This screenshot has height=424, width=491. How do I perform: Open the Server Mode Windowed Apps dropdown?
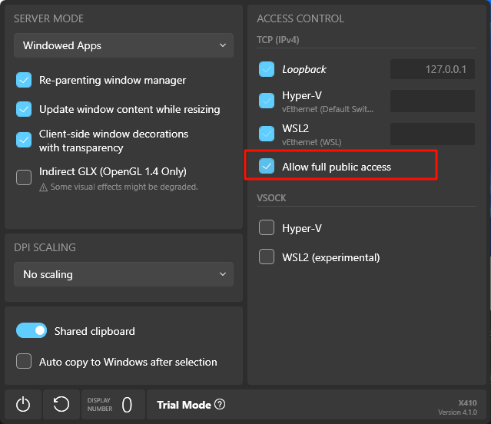124,45
